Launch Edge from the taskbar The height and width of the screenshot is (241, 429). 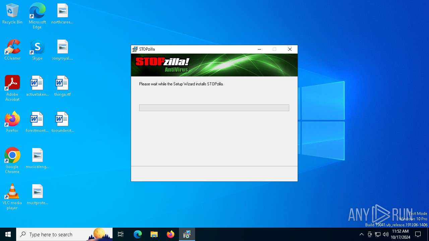coord(138,234)
